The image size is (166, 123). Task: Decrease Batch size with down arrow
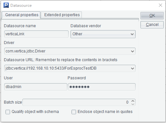tap(133, 104)
